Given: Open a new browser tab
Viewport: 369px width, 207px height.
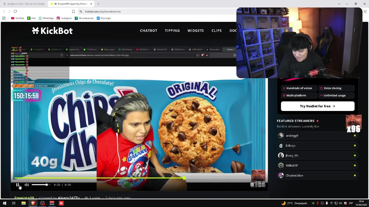Looking at the screenshot, I should point(98,4).
